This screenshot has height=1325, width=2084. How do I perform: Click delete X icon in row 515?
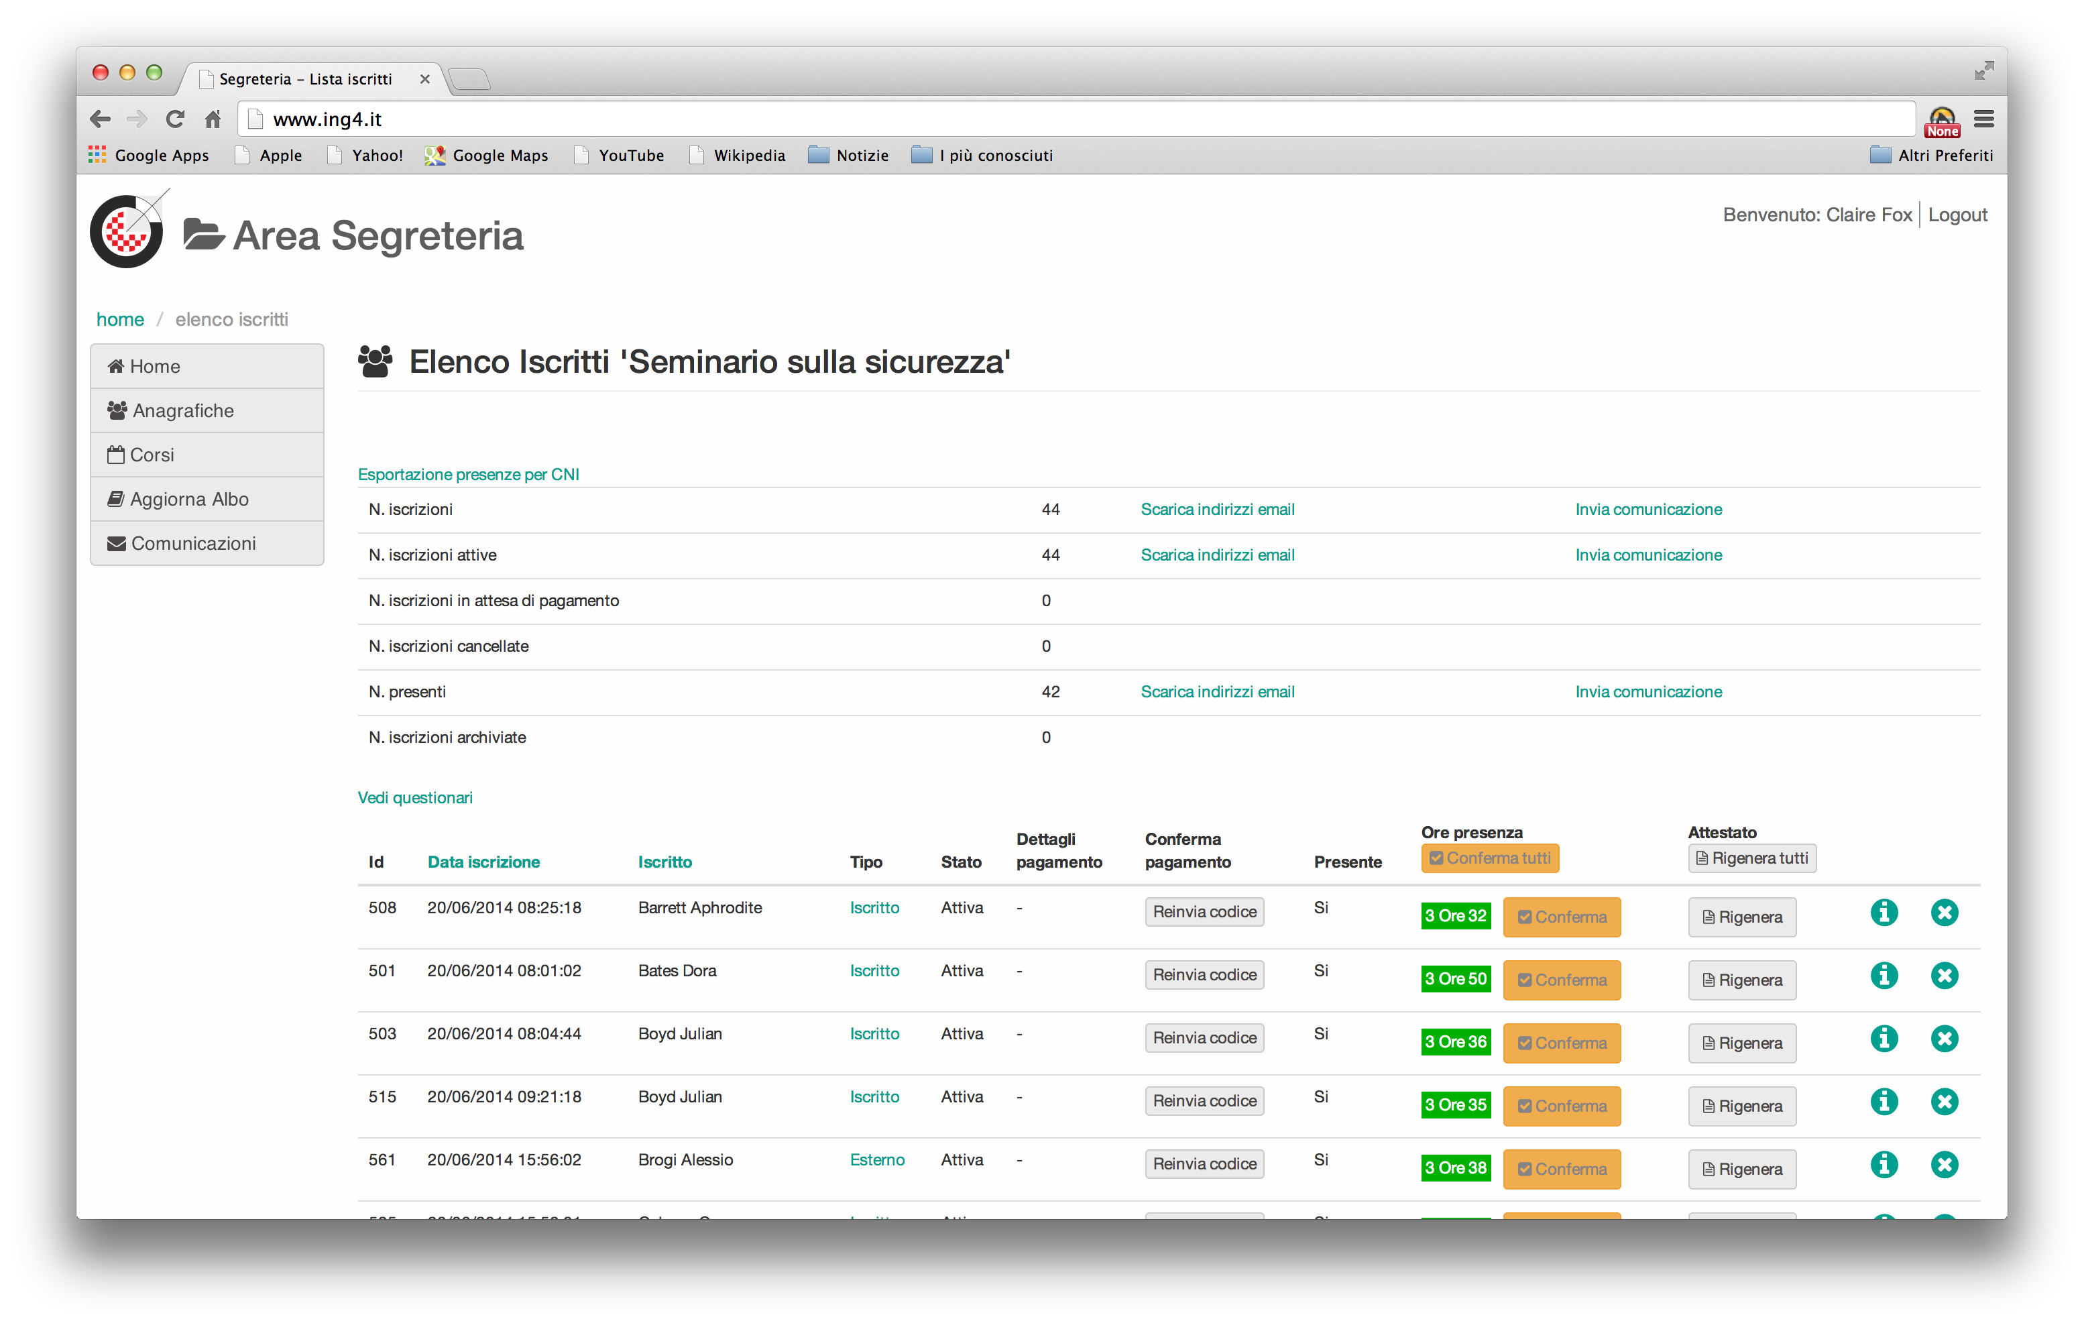[1944, 1101]
